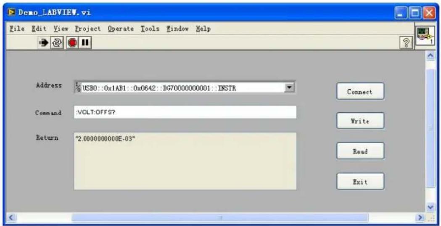Image resolution: width=441 pixels, height=226 pixels.
Task: Maximize the Demo_LABVIEW.vi window
Action: 415,13
